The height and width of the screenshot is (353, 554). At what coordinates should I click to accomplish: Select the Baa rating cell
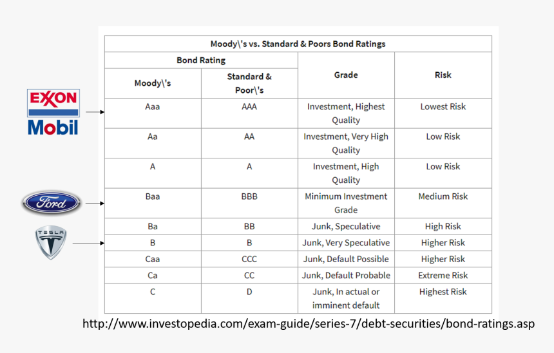coord(153,196)
